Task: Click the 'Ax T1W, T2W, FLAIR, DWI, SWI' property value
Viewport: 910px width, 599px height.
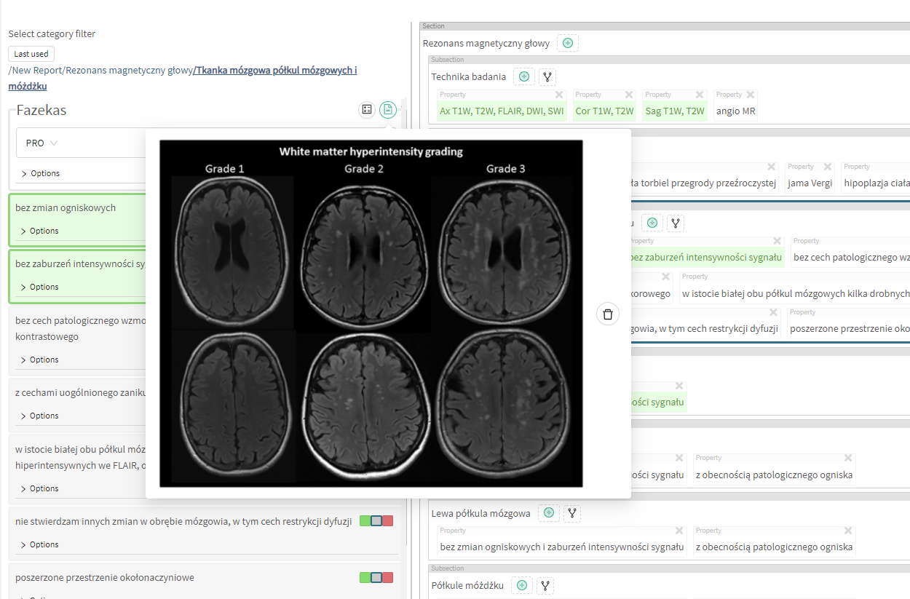Action: tap(502, 111)
